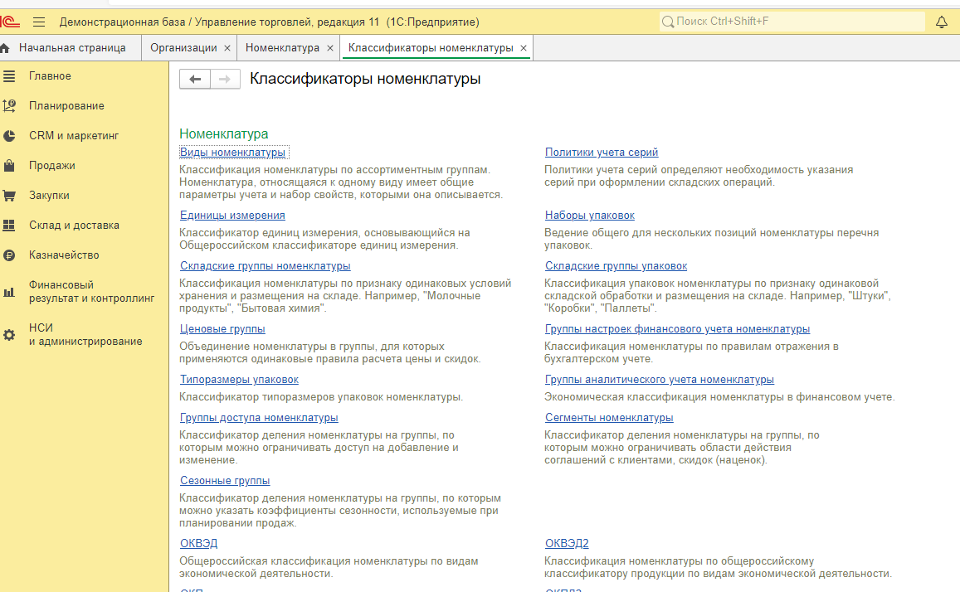Click the Закупки cart icon
Image resolution: width=960 pixels, height=592 pixels.
9,196
